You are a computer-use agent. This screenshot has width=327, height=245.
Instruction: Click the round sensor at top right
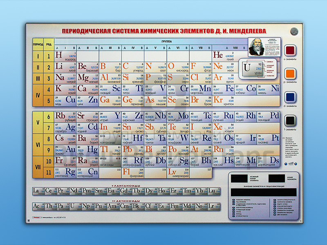tap(292, 31)
